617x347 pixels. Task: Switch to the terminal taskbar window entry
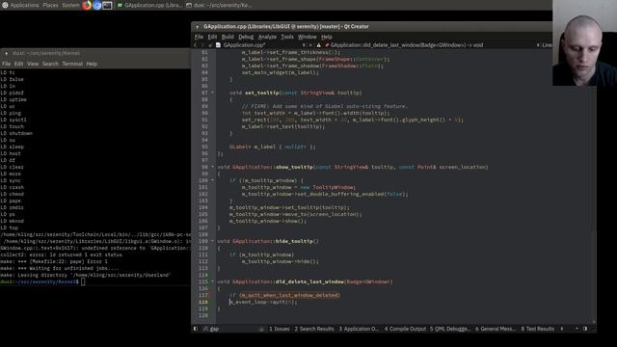[219, 5]
